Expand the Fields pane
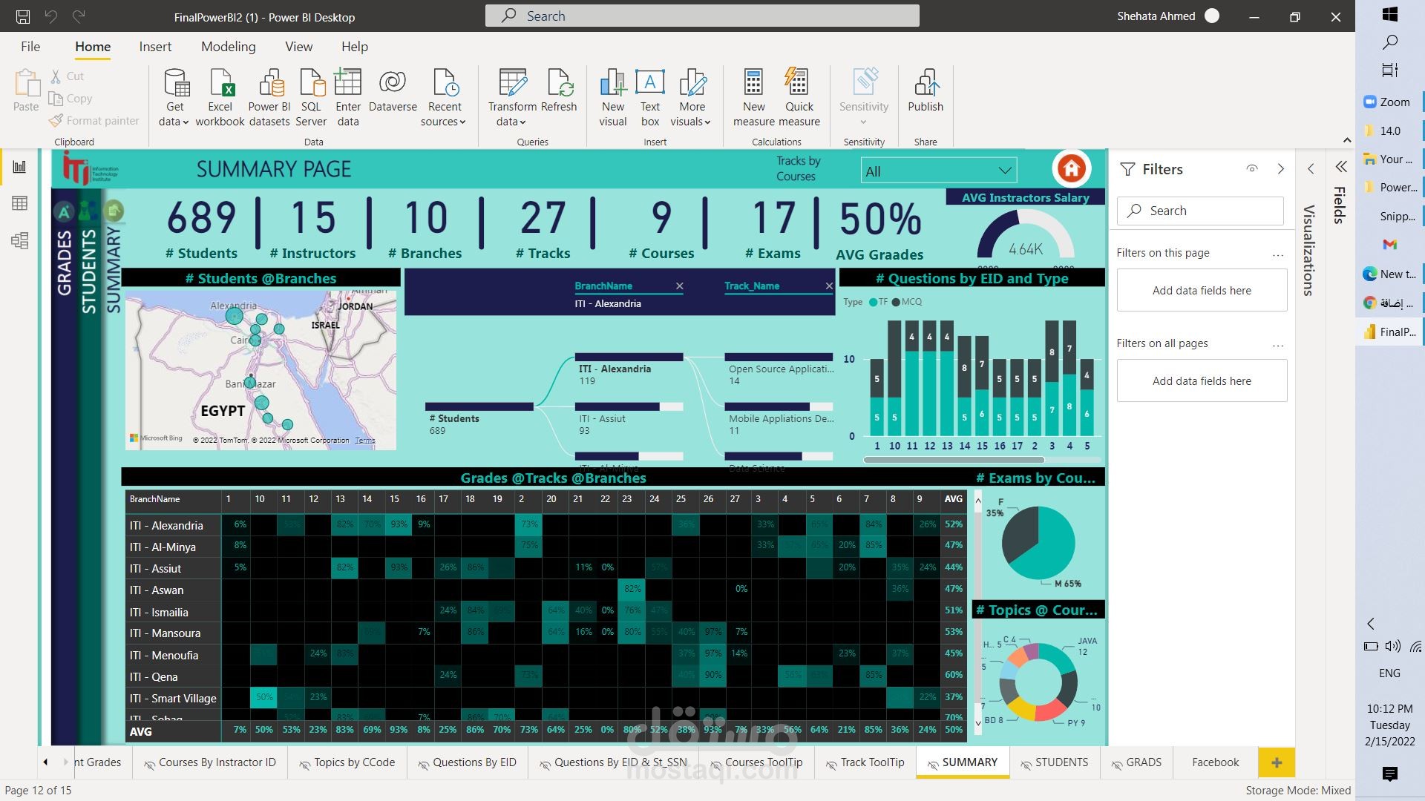Image resolution: width=1425 pixels, height=801 pixels. point(1340,167)
